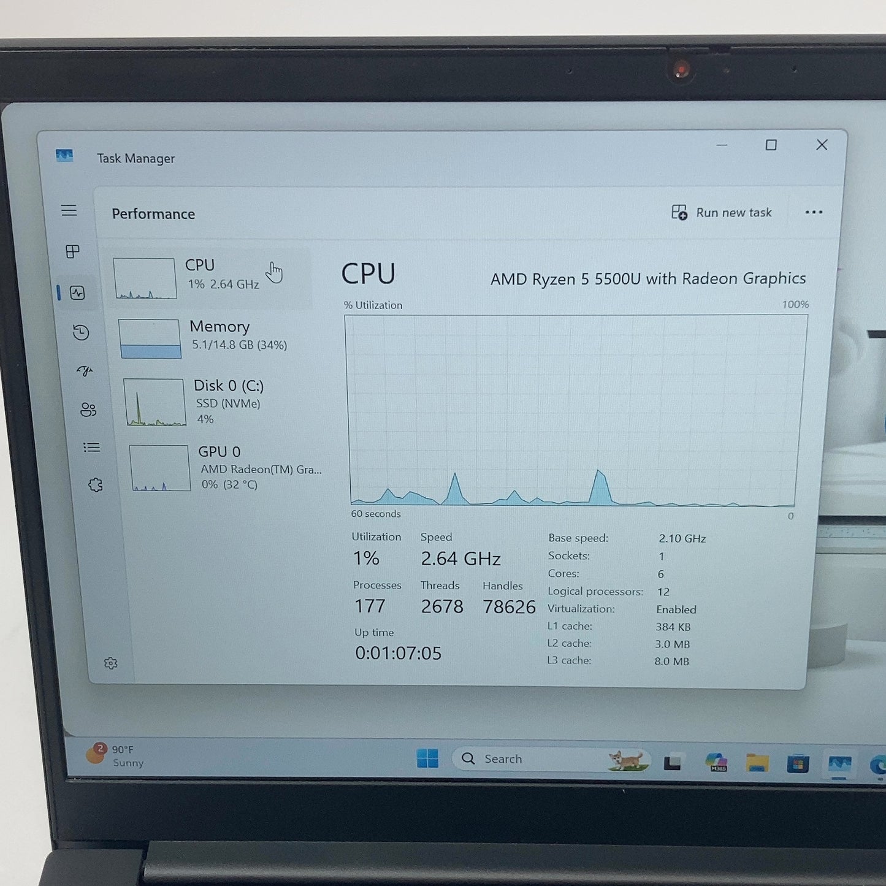Open the App history sidebar icon
886x886 pixels.
(x=81, y=332)
